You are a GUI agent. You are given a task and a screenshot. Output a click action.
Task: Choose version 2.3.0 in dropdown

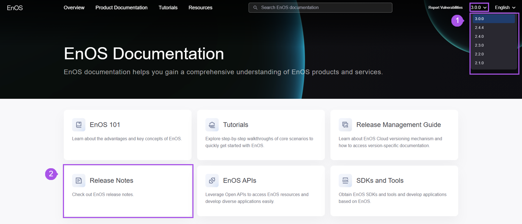pyautogui.click(x=479, y=45)
